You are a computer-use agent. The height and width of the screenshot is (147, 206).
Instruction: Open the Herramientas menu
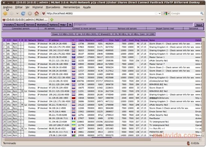click(72, 7)
